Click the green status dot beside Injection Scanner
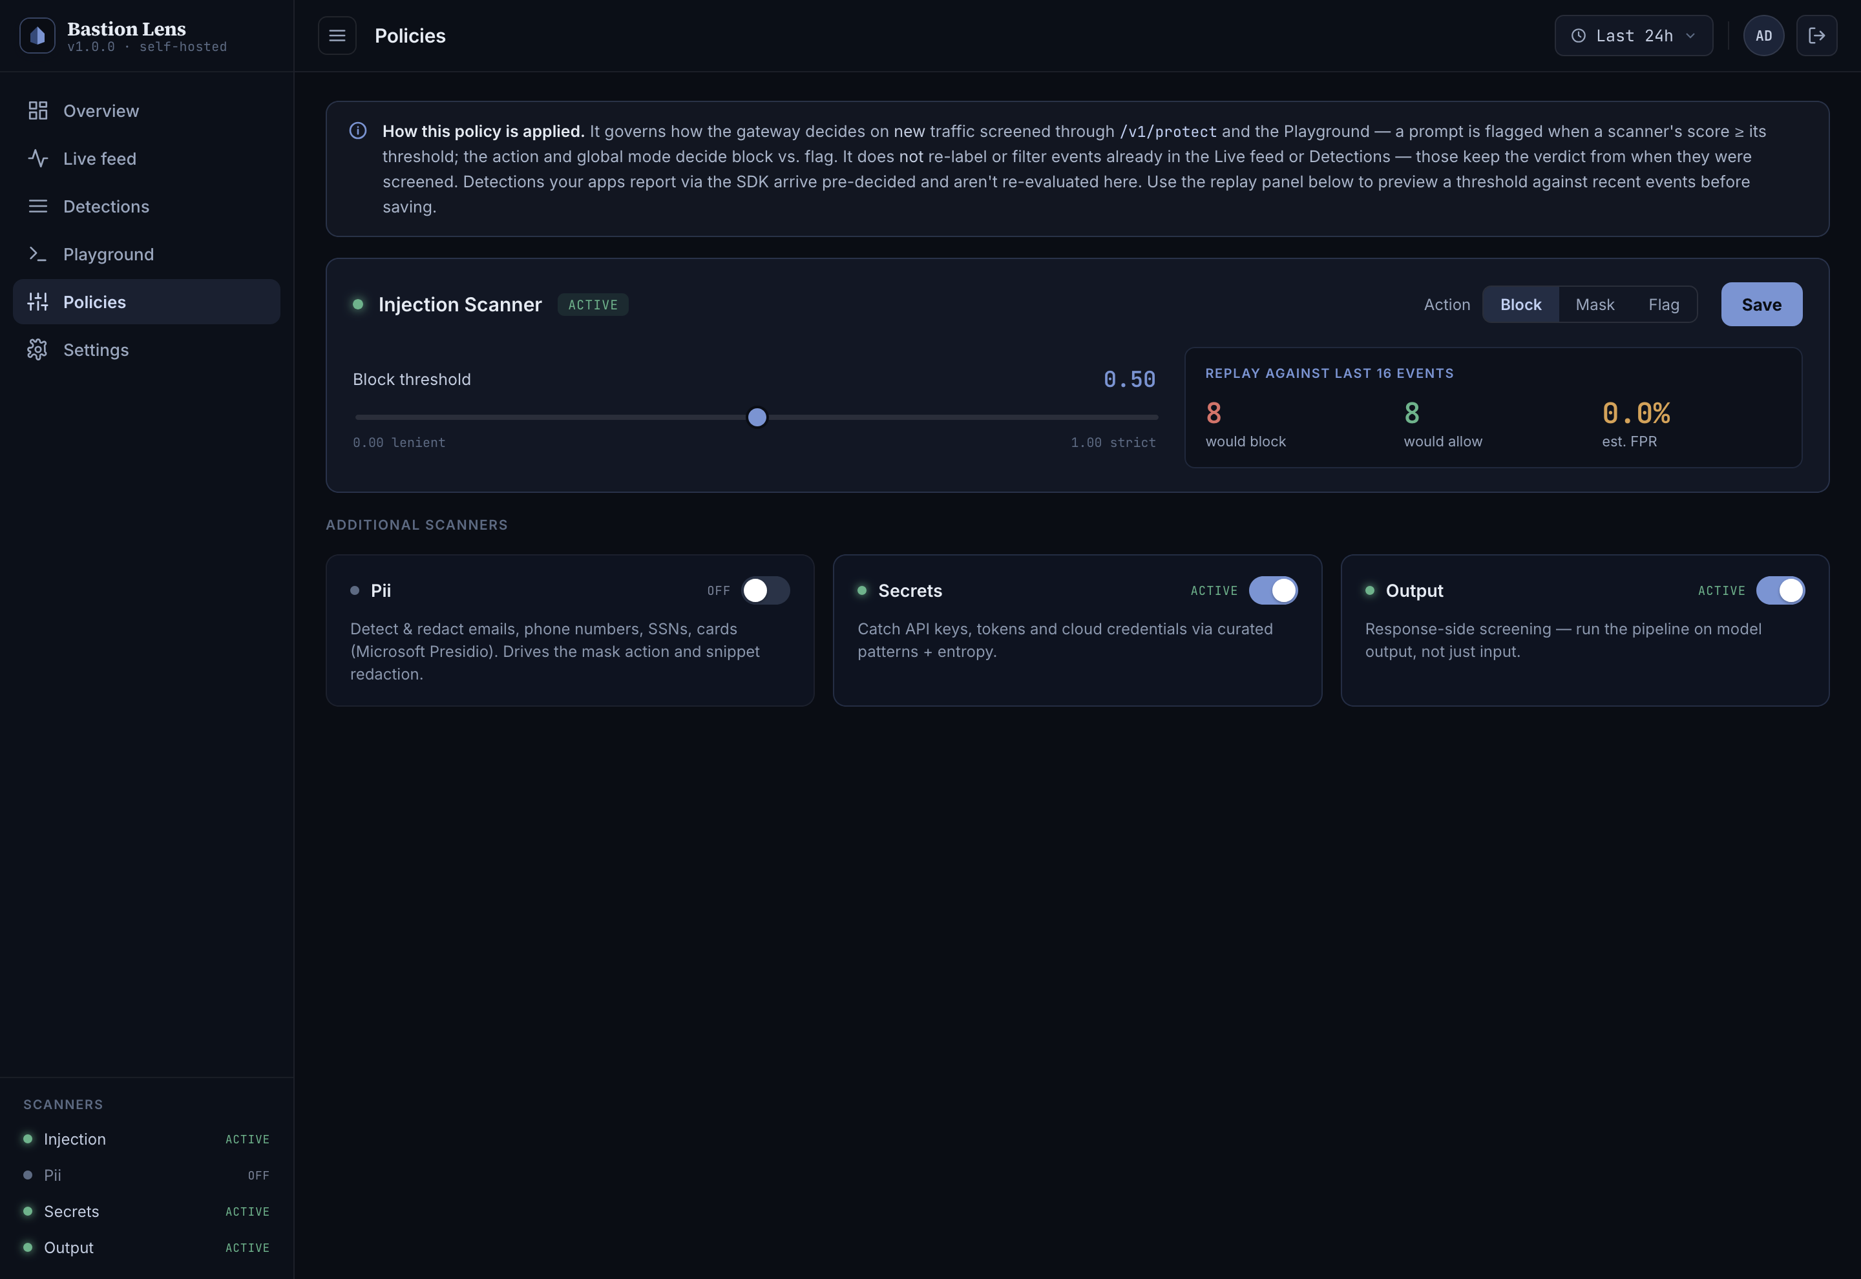The image size is (1861, 1279). (358, 304)
